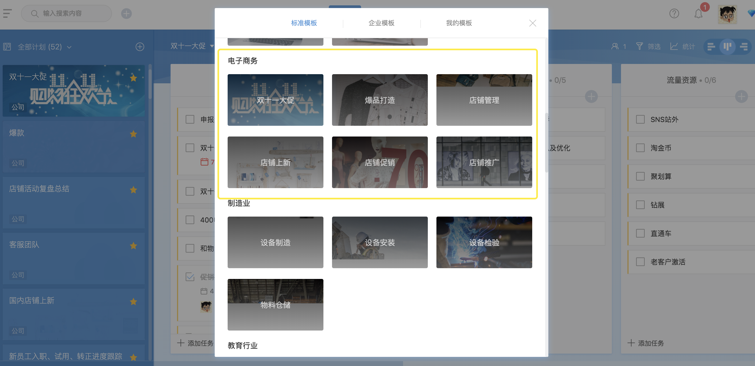
Task: Select the 店铺管理 template thumbnail
Action: point(484,100)
